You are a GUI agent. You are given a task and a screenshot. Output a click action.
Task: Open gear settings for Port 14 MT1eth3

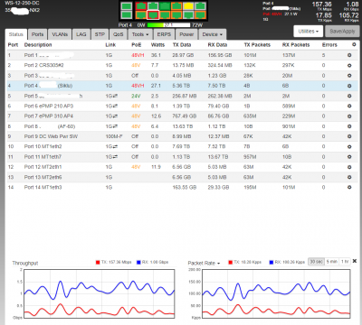349,187
